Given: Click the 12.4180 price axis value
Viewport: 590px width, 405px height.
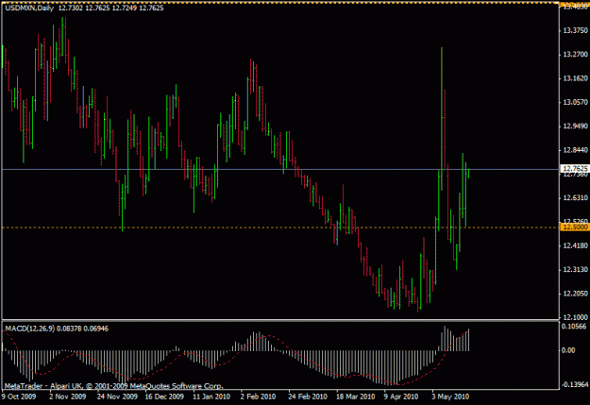Looking at the screenshot, I should tap(575, 245).
